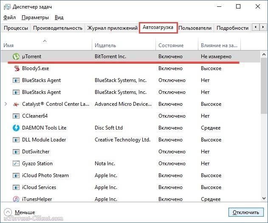The image size is (268, 223).
Task: Click the icon of the first BlueStacks Agent row
Action: click(16, 80)
